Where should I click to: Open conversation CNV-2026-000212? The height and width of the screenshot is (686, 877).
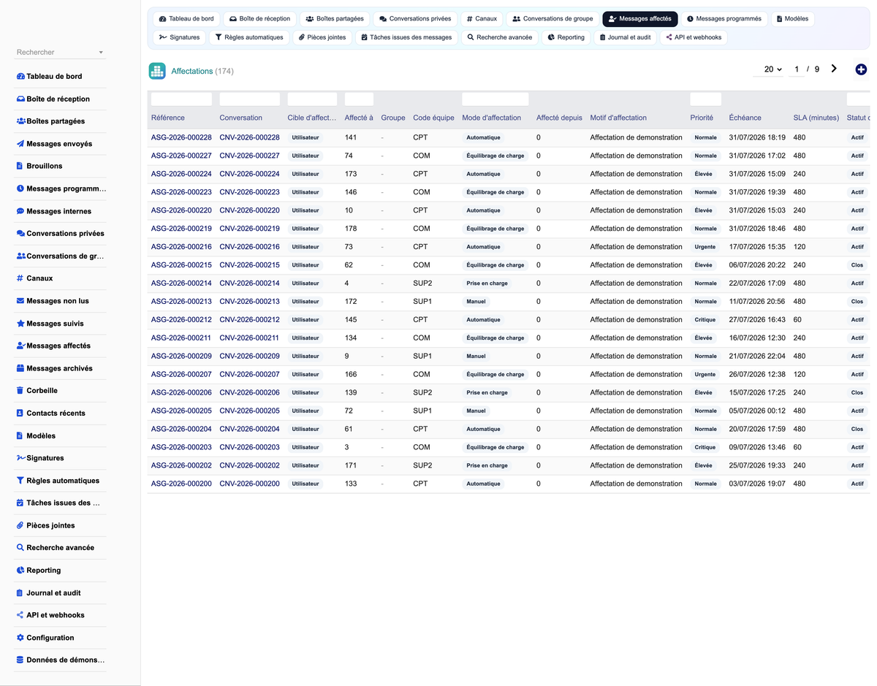249,320
